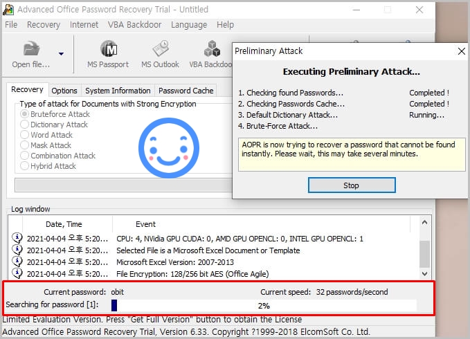Minimize the Advanced Office Password Recovery window
The image size is (470, 339).
(356, 10)
